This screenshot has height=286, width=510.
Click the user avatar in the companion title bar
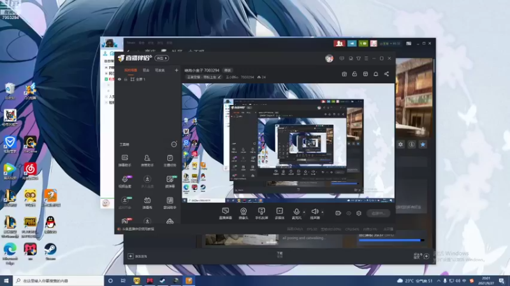329,58
